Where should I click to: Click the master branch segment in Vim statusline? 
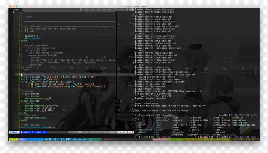click(x=26, y=132)
